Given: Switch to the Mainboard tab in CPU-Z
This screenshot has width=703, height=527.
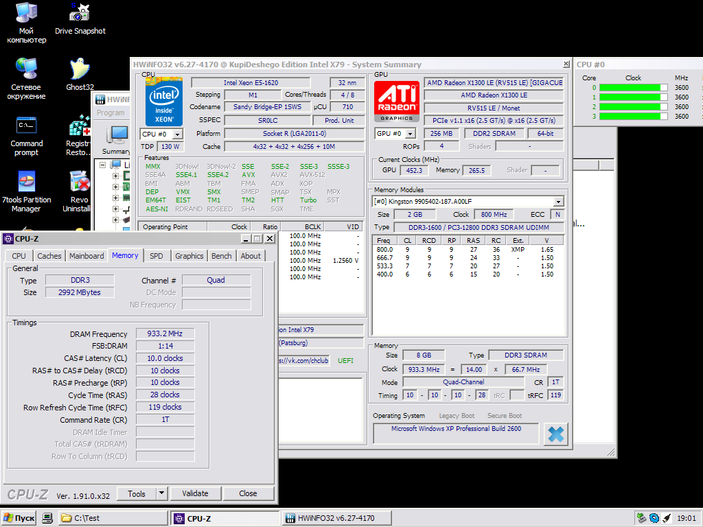Looking at the screenshot, I should (87, 256).
